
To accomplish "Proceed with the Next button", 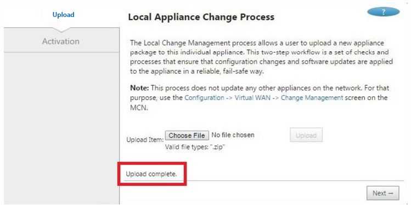I will [x=382, y=194].
